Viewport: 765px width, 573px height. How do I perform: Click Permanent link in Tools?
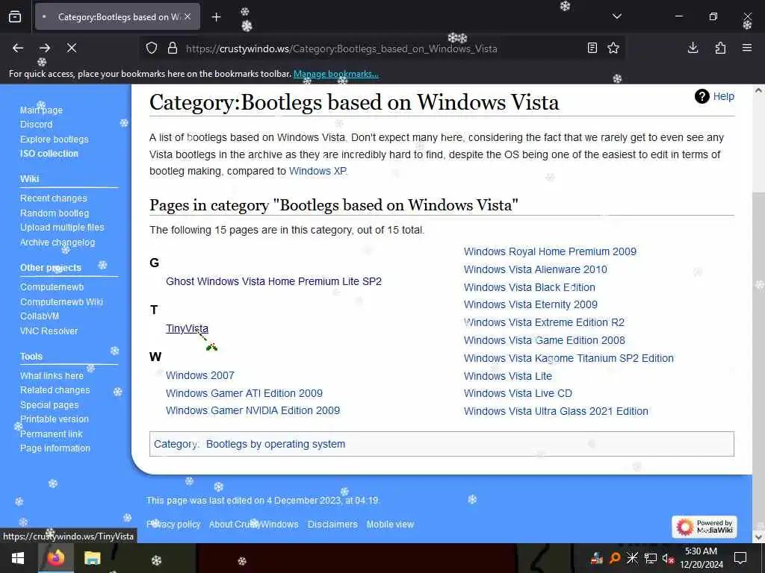pos(52,434)
